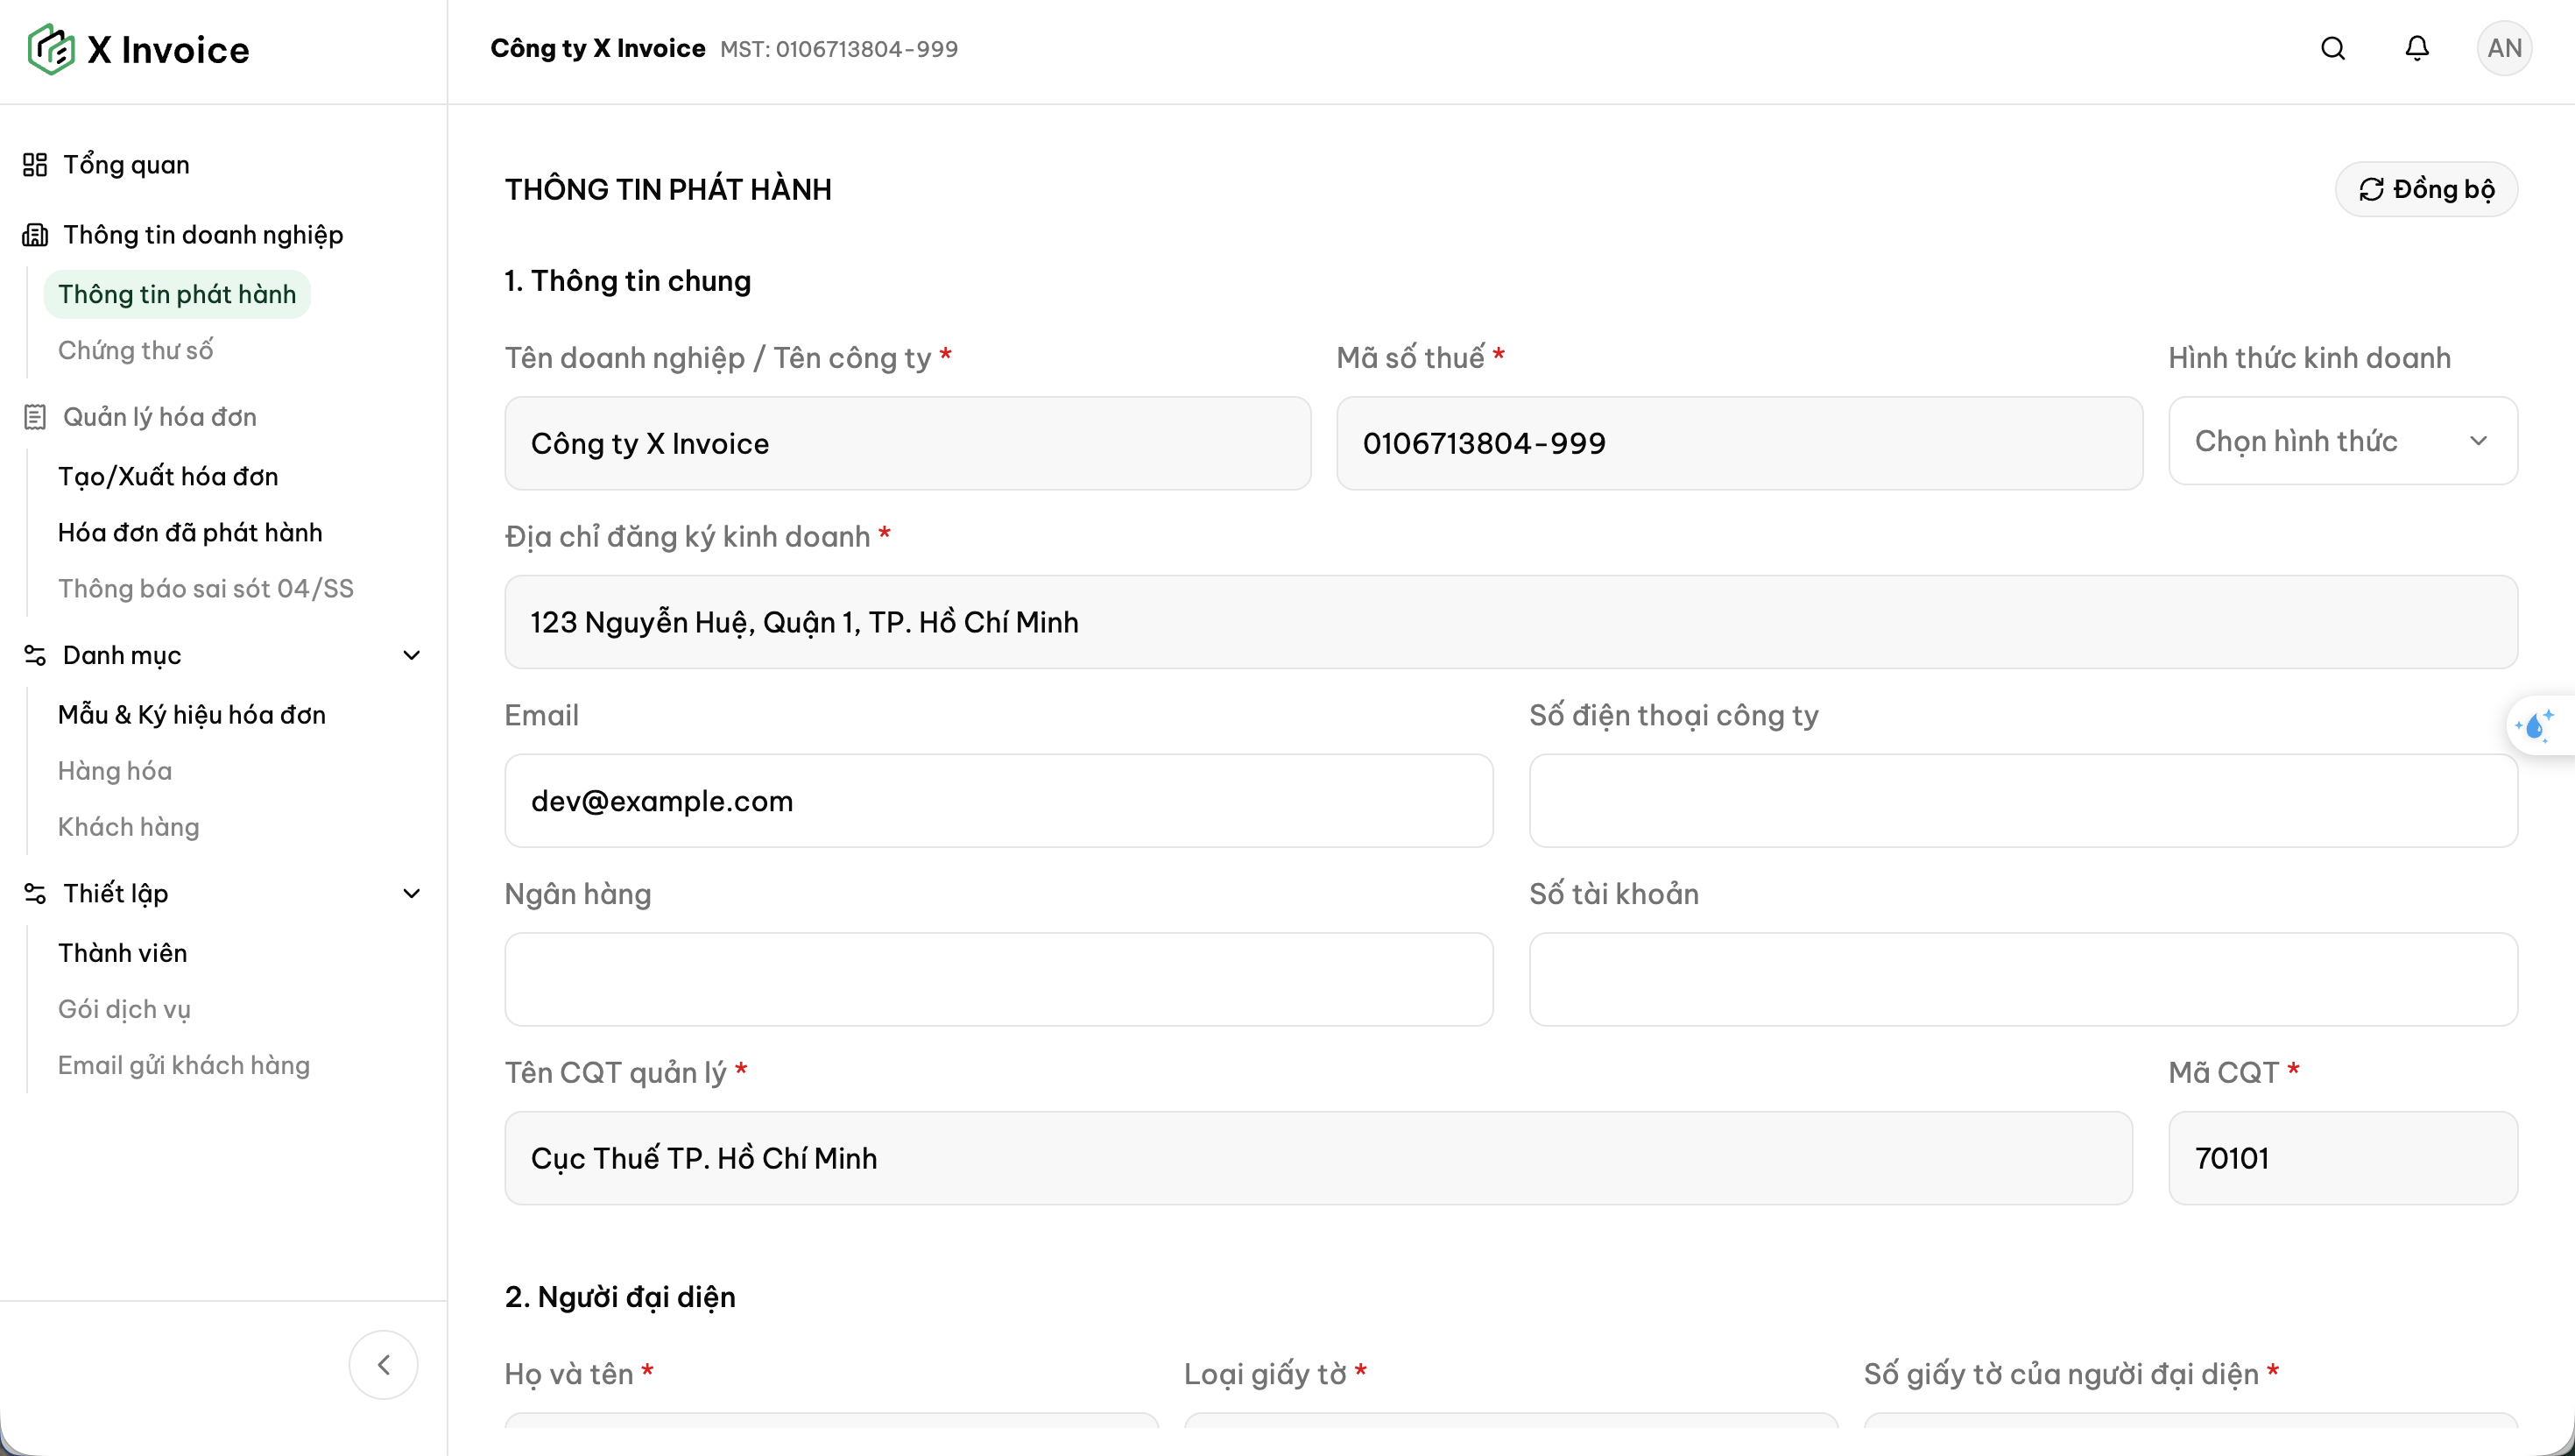Click the X Invoice logo
Image resolution: width=2575 pixels, height=1456 pixels.
pos(139,50)
